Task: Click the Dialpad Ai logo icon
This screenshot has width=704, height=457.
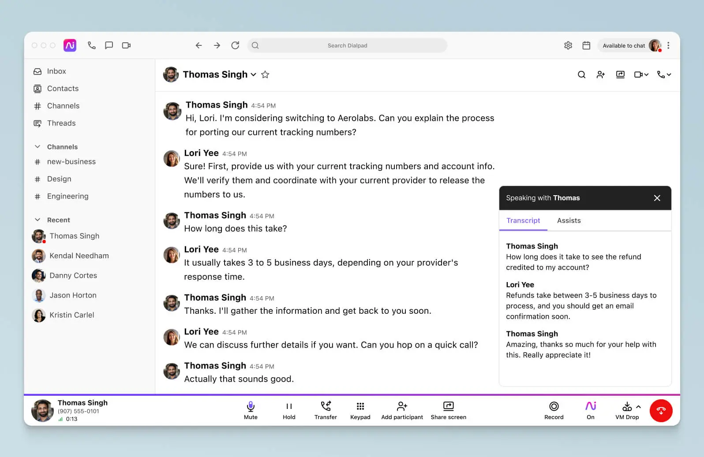Action: (70, 45)
